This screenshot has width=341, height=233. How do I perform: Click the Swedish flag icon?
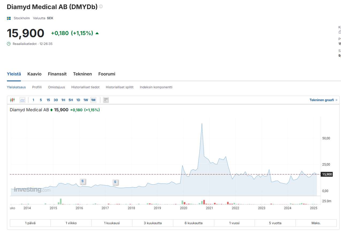tap(9, 18)
